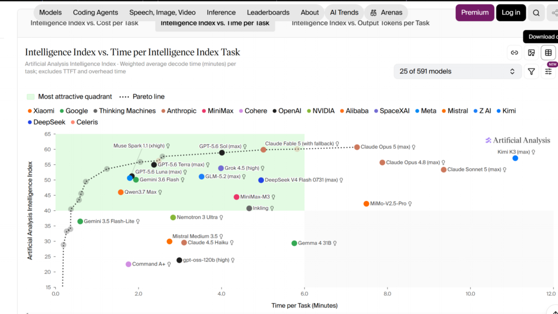Open the Leaderboards navigation menu
This screenshot has height=314, width=558.
pyautogui.click(x=268, y=12)
